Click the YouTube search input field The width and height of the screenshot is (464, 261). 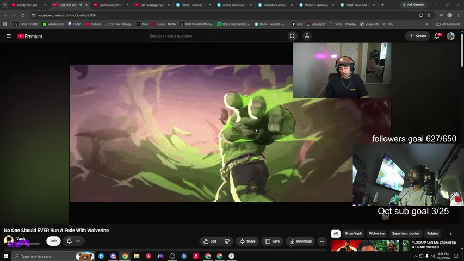tap(216, 36)
